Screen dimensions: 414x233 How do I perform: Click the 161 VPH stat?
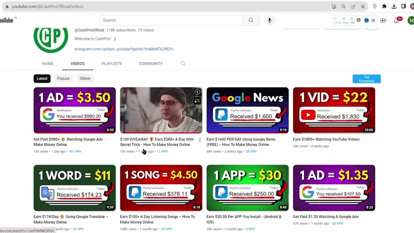click(75, 151)
